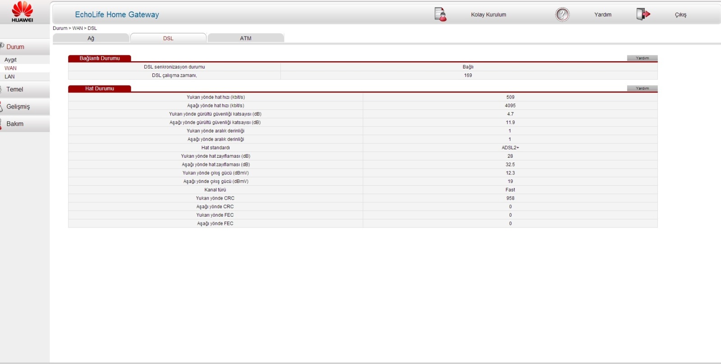Click the Durum info icon in sidebar

[2, 45]
